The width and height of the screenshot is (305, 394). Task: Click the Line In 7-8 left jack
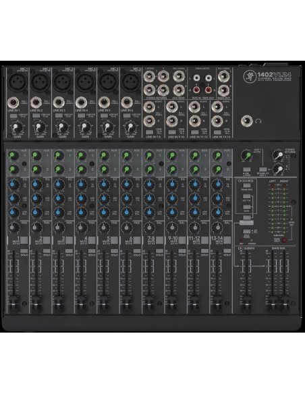click(149, 107)
